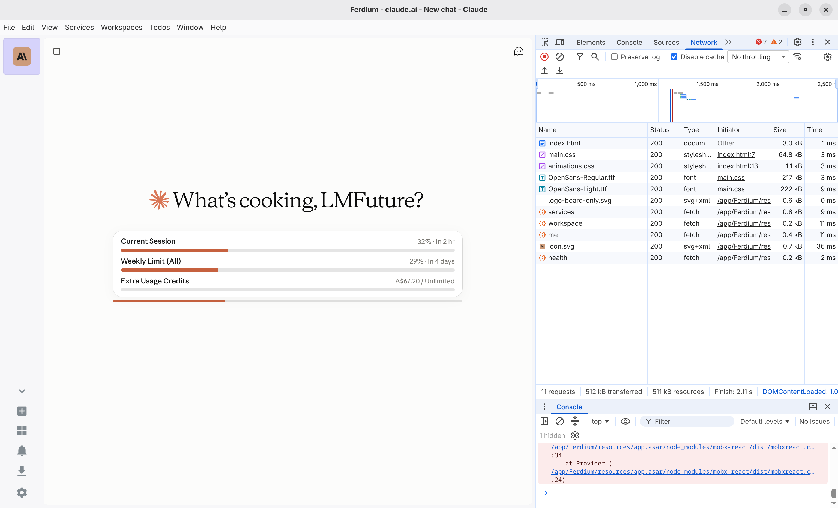Open console settings gear next to hidden

point(575,435)
